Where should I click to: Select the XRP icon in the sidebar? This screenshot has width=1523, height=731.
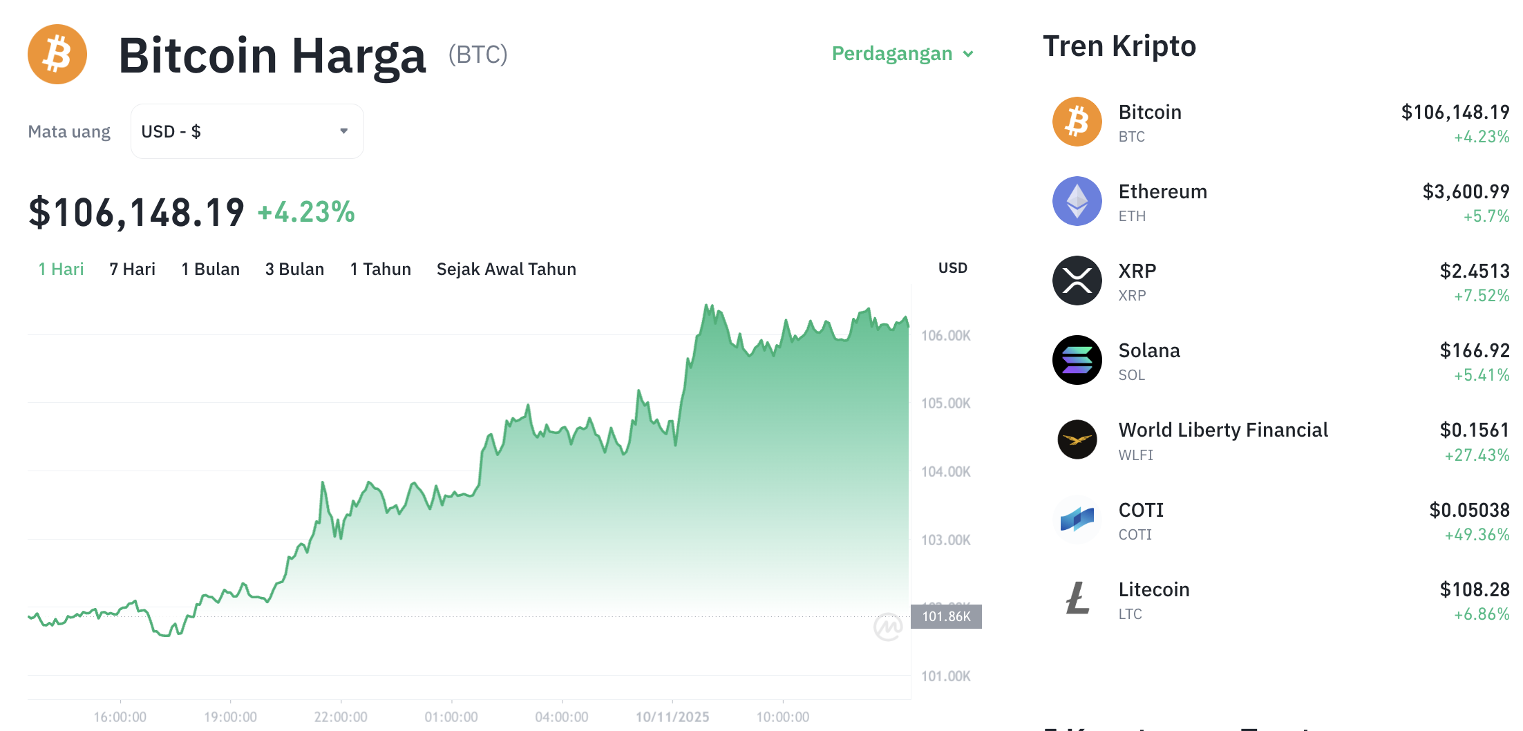click(1076, 281)
